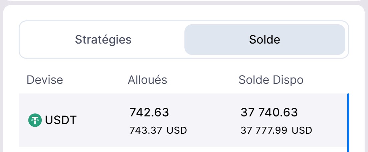The height and width of the screenshot is (152, 368).
Task: Click the Solde Dispo column header
Action: pos(271,80)
